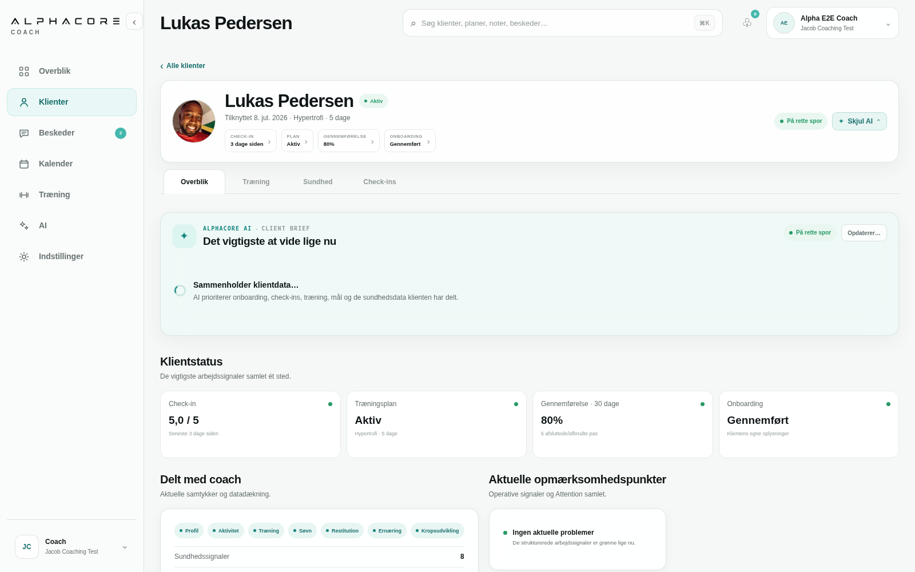Image resolution: width=915 pixels, height=572 pixels.
Task: Click the Søvn data chip
Action: click(x=303, y=531)
